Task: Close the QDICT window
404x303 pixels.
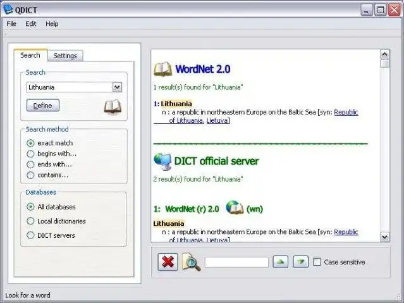Action: coord(395,10)
